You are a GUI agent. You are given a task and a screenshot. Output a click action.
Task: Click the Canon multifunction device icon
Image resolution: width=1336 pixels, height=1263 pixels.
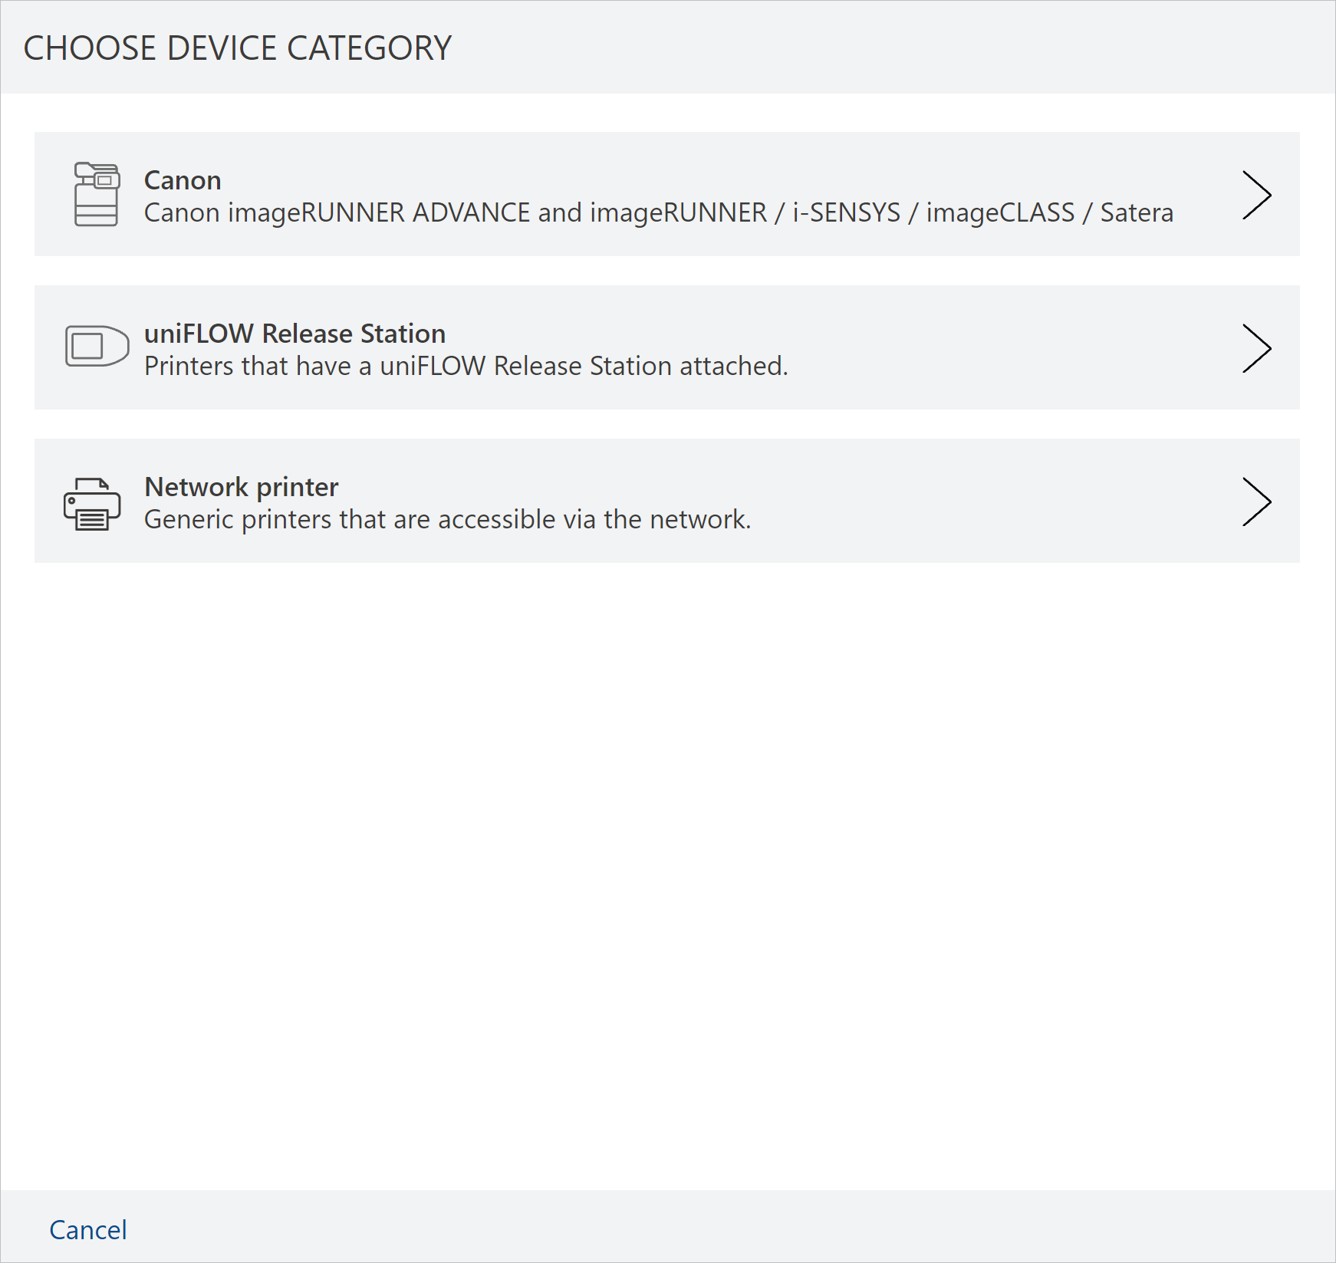(x=97, y=195)
